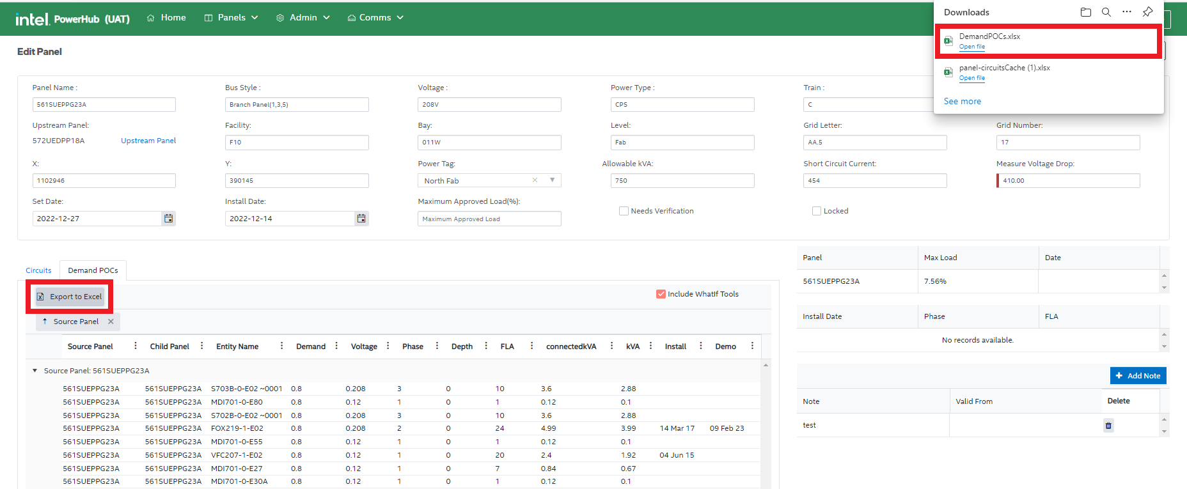Screen dimensions: 1187x489
Task: Open downloads folder icon in Downloads popup
Action: (1085, 12)
